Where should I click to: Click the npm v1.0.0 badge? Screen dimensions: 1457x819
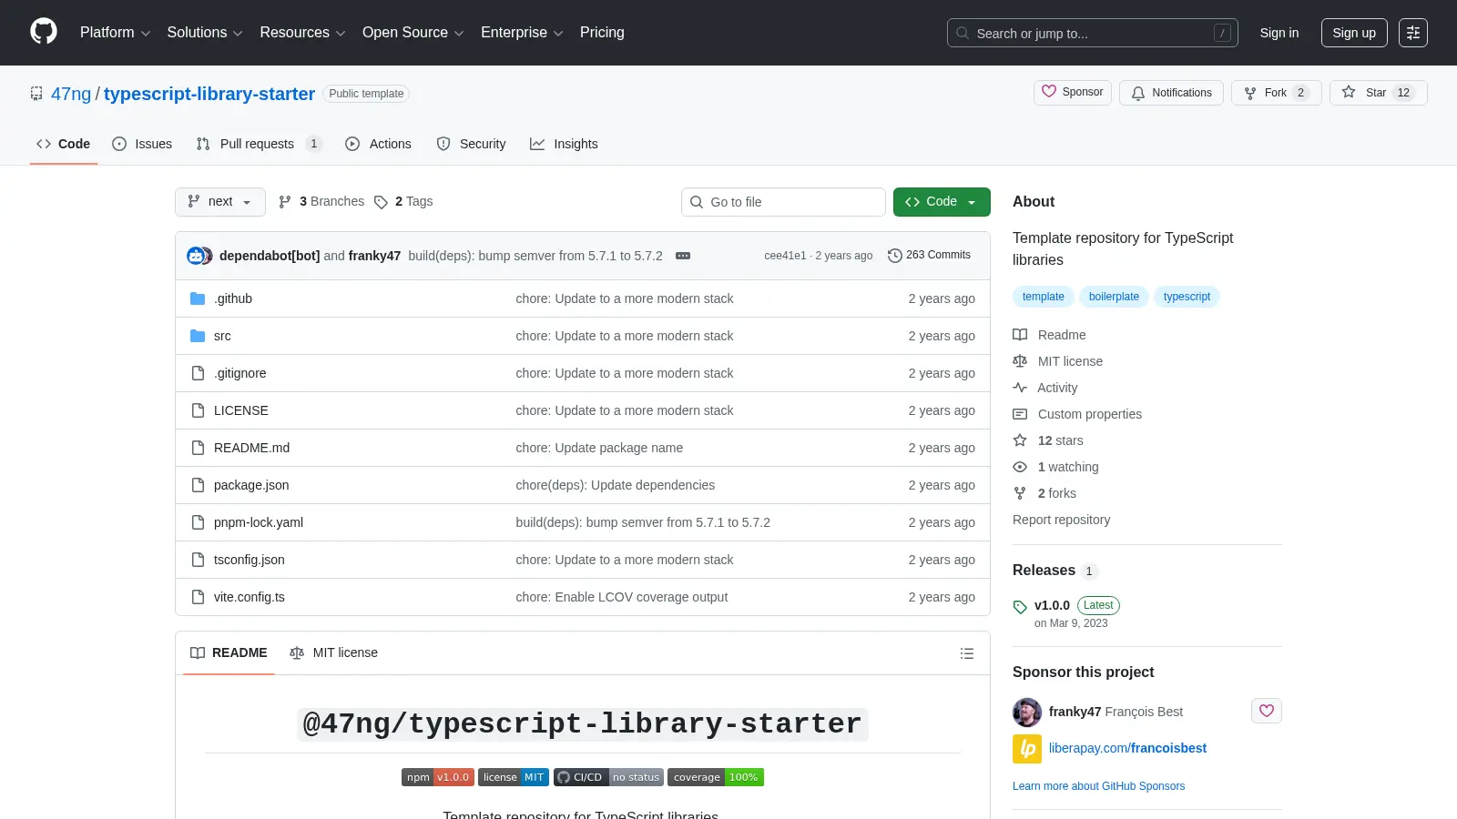(438, 777)
